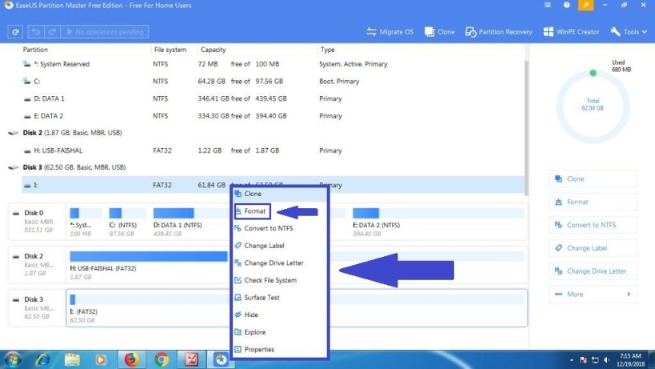Click Change Label in right panel
The height and width of the screenshot is (369, 655).
[x=593, y=248]
